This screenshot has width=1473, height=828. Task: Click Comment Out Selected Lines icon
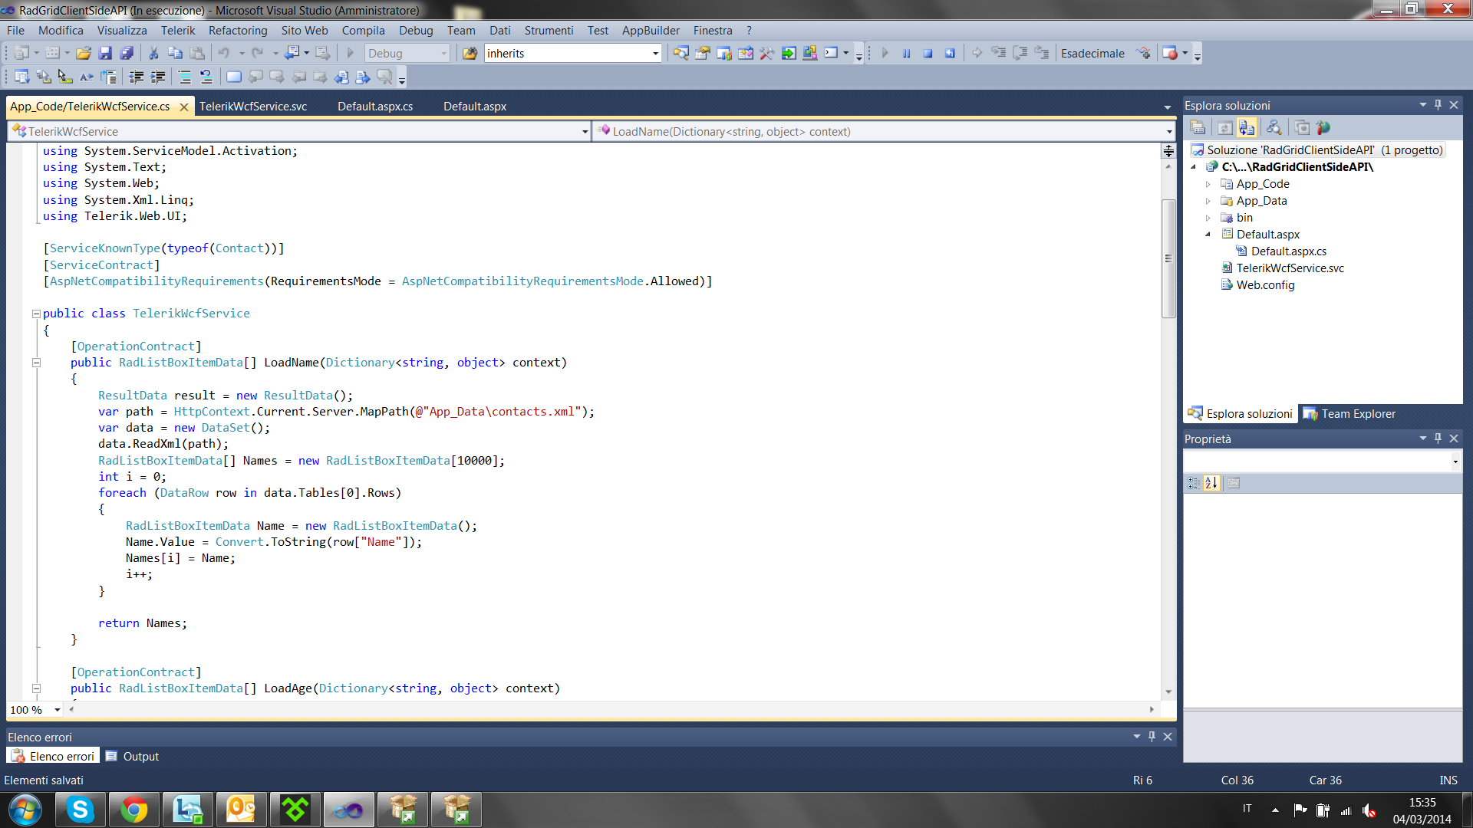(x=184, y=77)
